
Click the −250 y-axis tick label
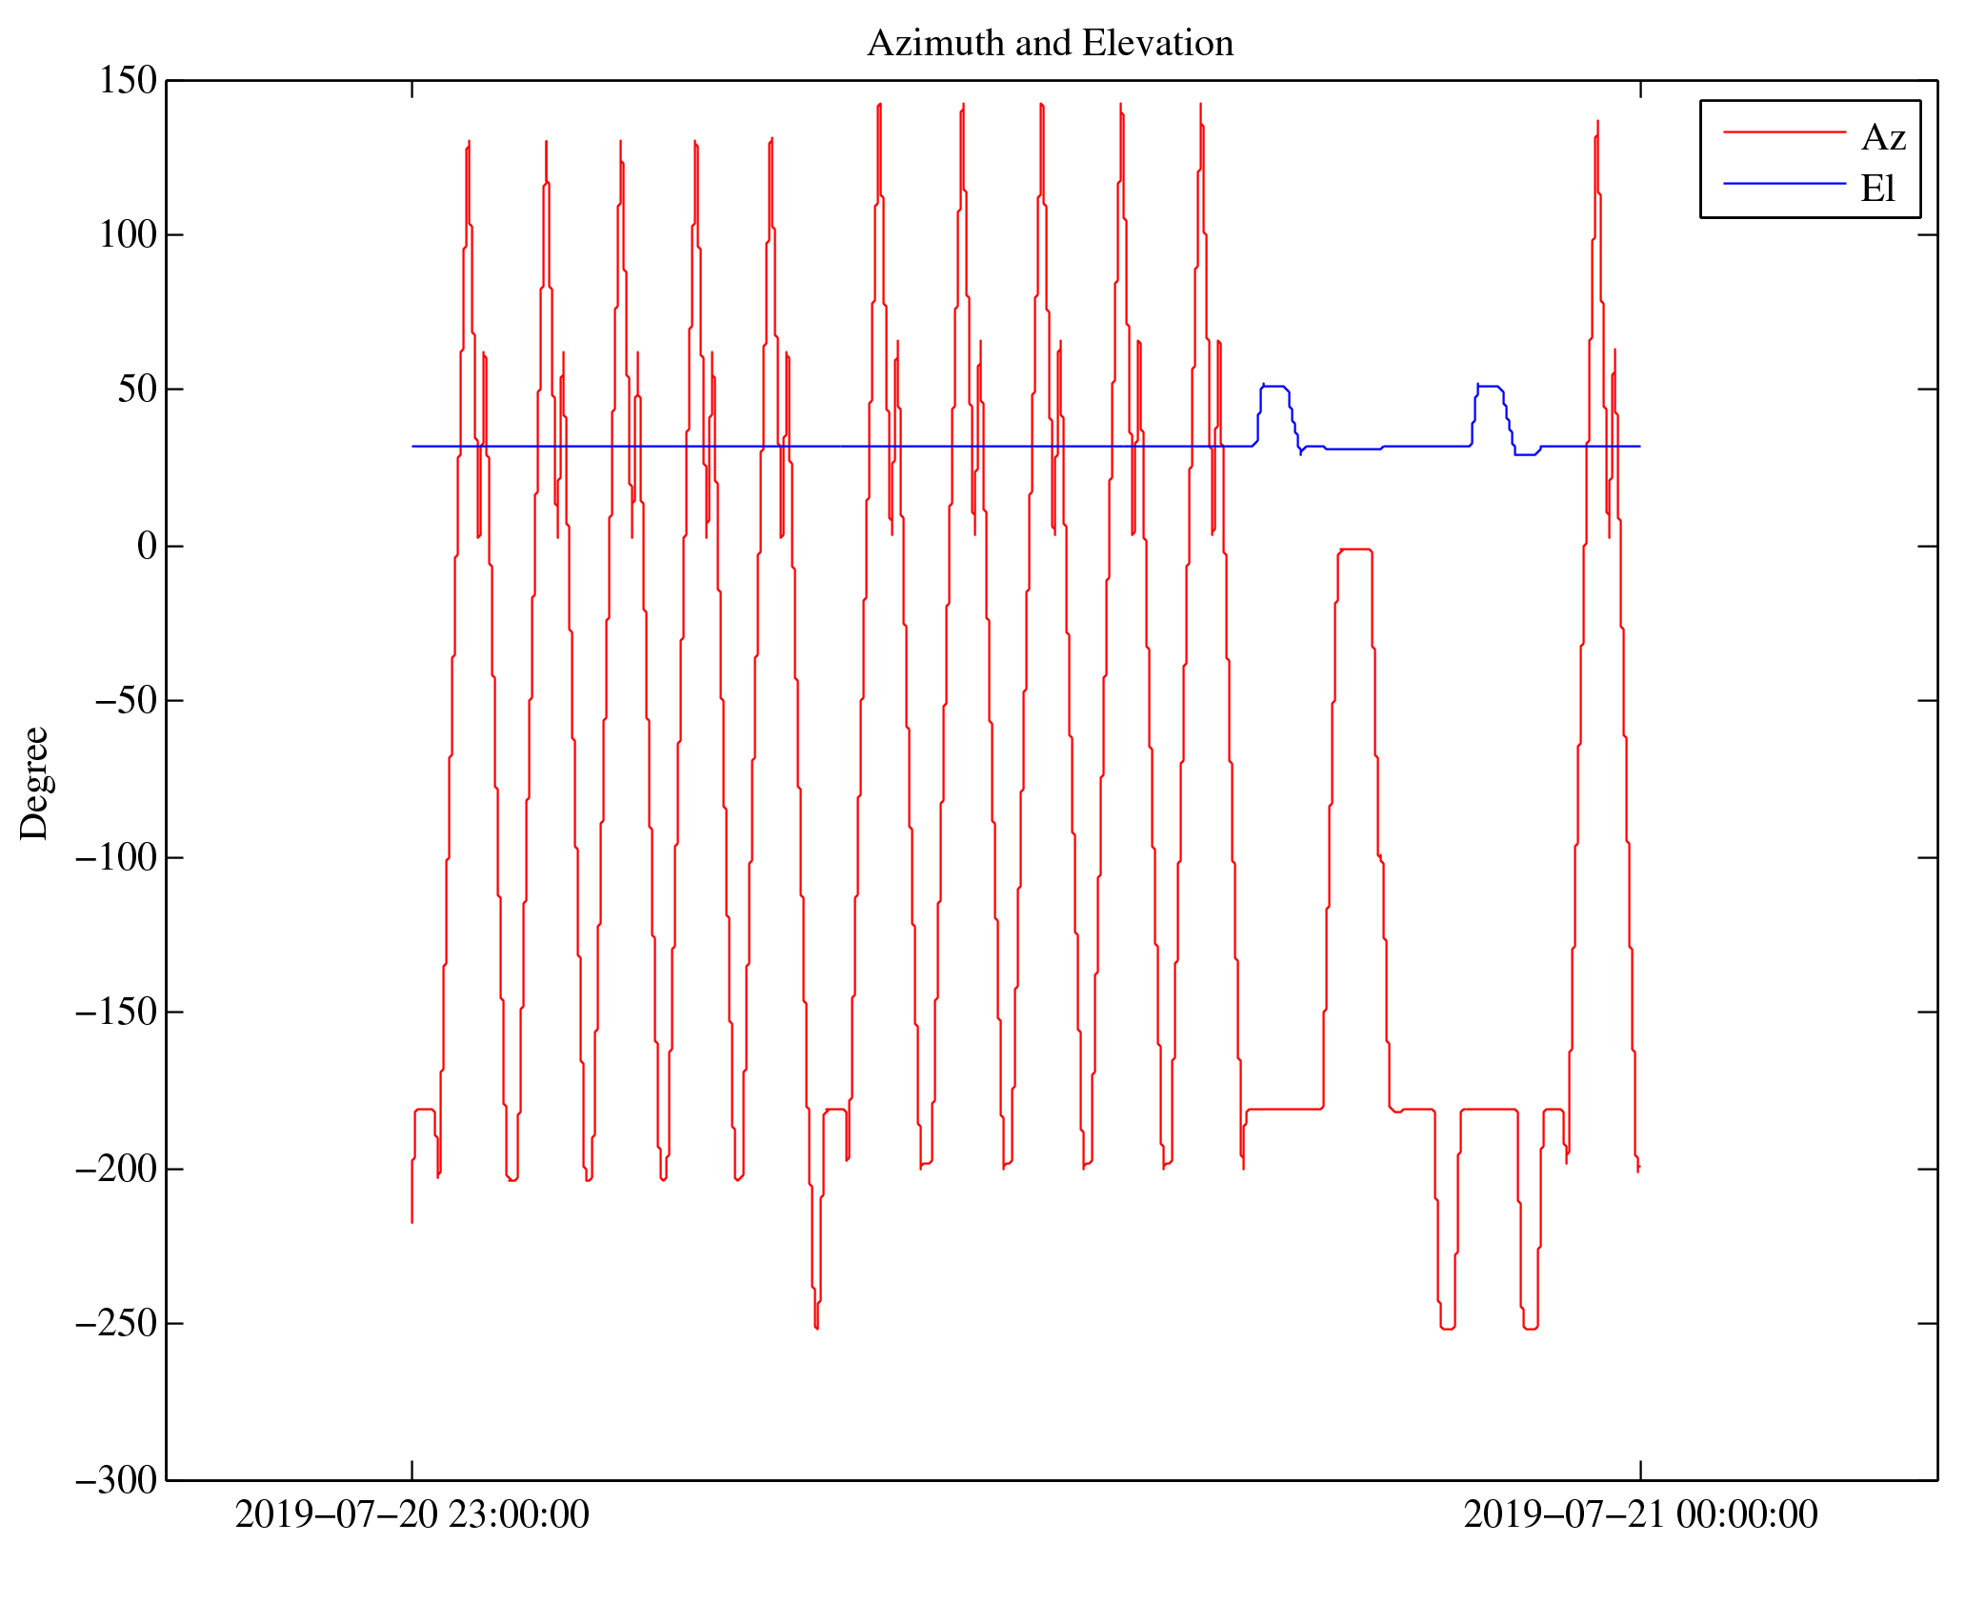115,1323
